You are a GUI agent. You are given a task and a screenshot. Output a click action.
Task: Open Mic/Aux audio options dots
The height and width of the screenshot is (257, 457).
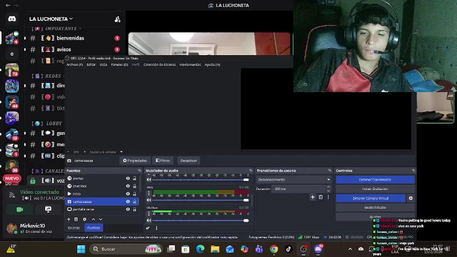[x=149, y=213]
